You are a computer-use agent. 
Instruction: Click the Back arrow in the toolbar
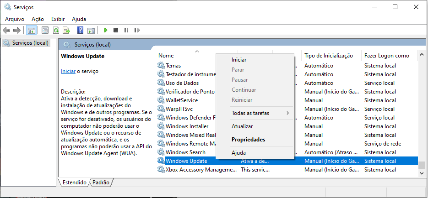(6, 30)
